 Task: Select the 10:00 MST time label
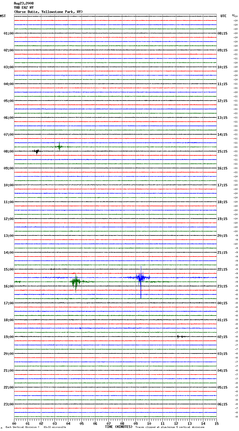click(9, 185)
